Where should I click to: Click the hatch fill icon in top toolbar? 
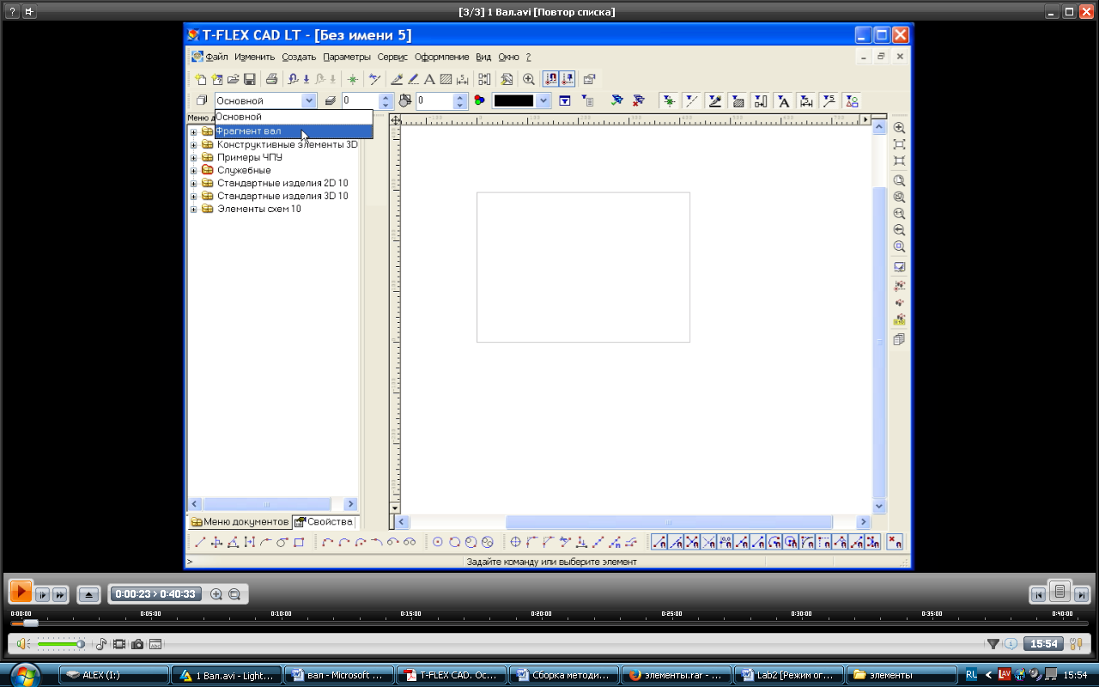[446, 79]
